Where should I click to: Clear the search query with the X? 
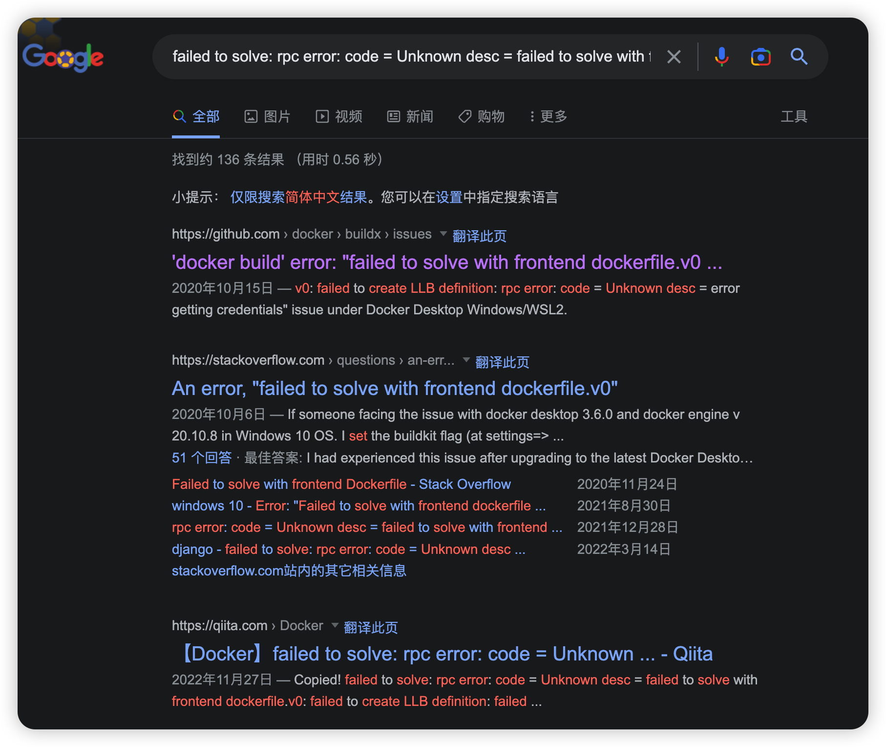(x=674, y=57)
